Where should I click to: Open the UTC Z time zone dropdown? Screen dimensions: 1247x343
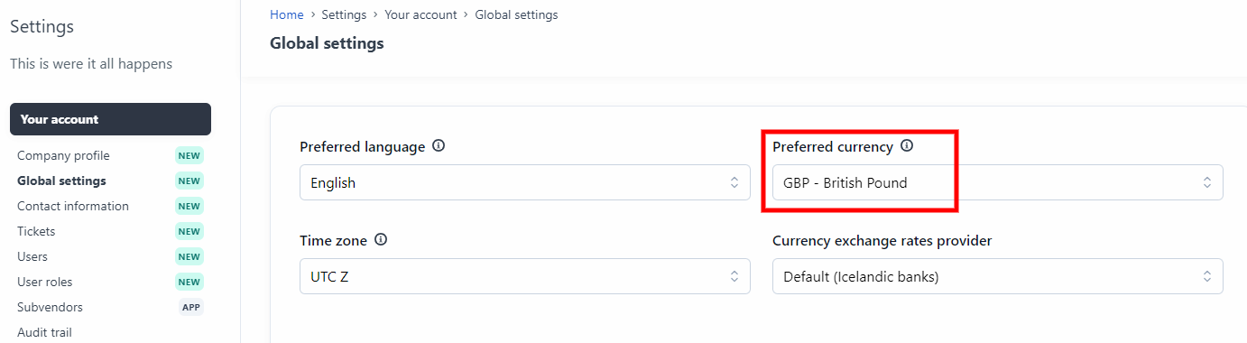525,276
